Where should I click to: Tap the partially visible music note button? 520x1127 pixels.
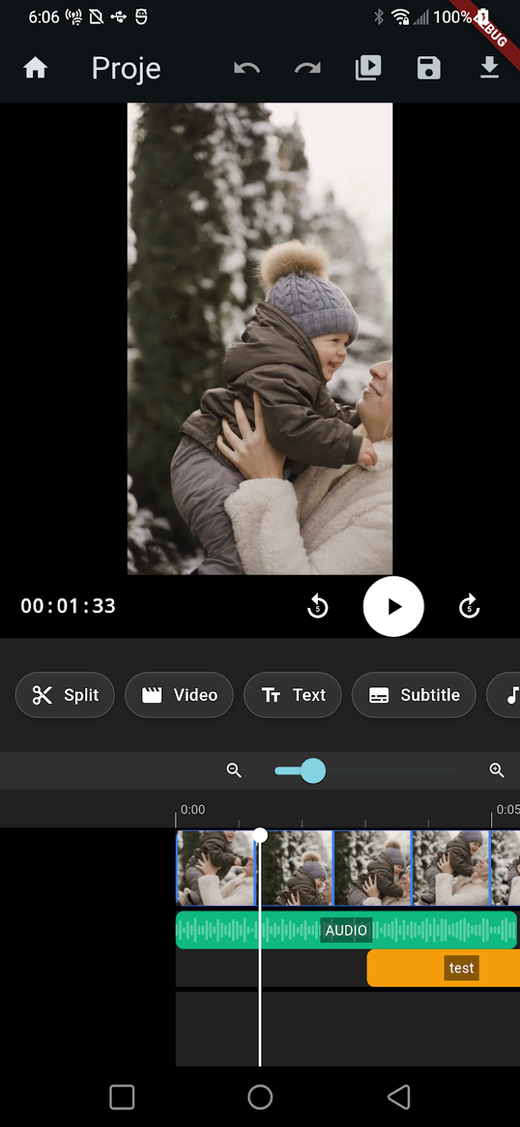click(x=505, y=695)
